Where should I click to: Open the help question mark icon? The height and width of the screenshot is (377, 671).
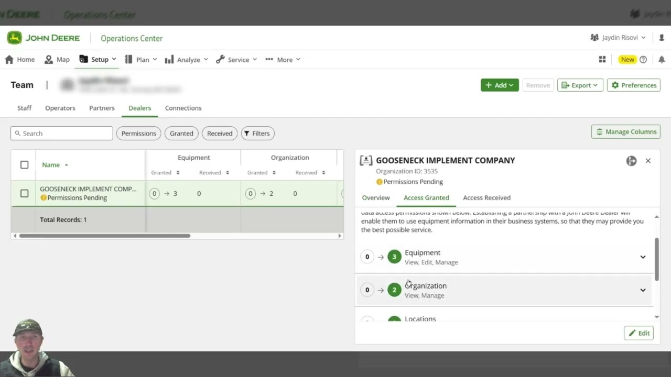(643, 60)
